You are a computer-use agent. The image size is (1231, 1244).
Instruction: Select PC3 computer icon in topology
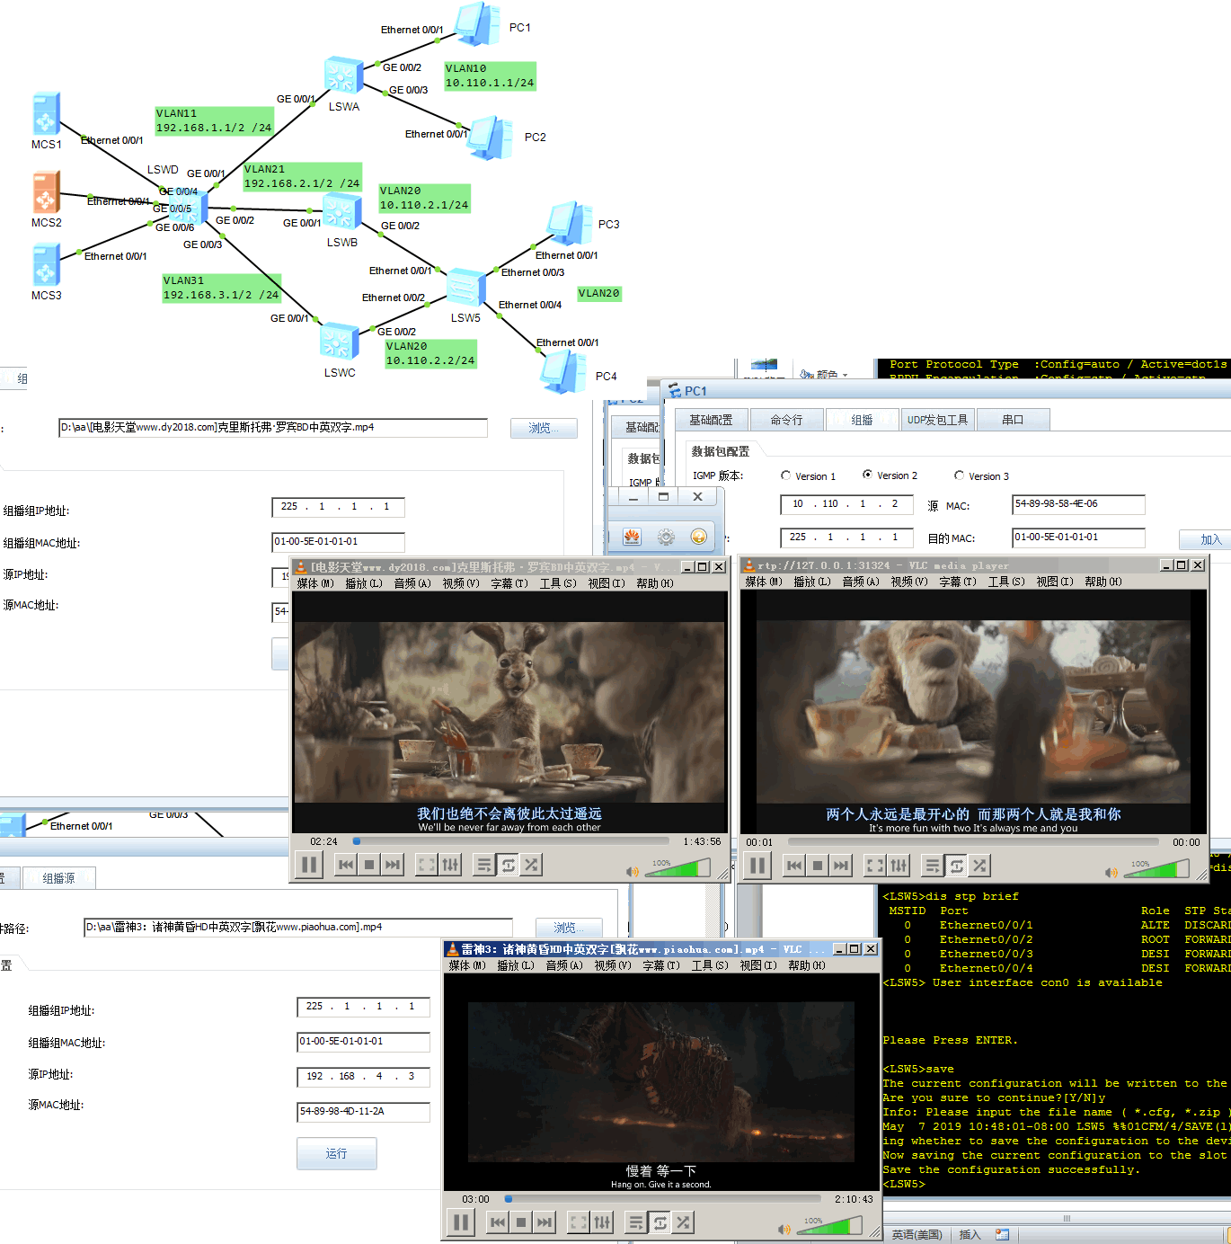coord(570,225)
